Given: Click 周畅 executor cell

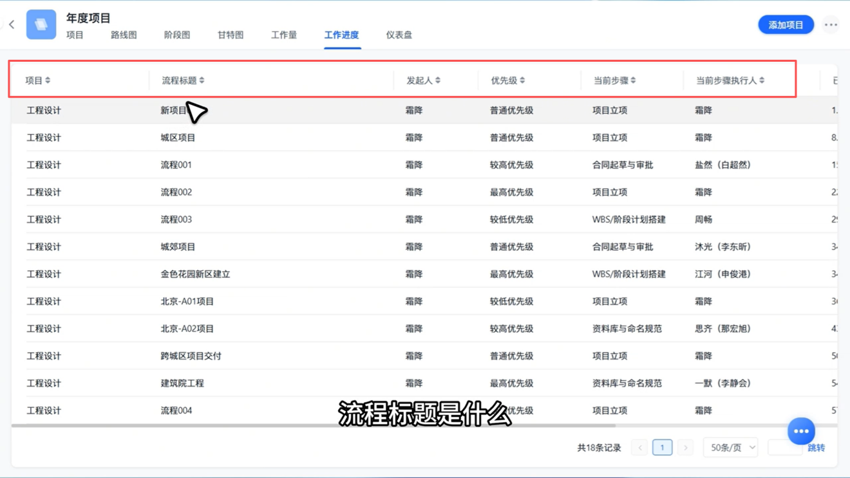Looking at the screenshot, I should [703, 219].
